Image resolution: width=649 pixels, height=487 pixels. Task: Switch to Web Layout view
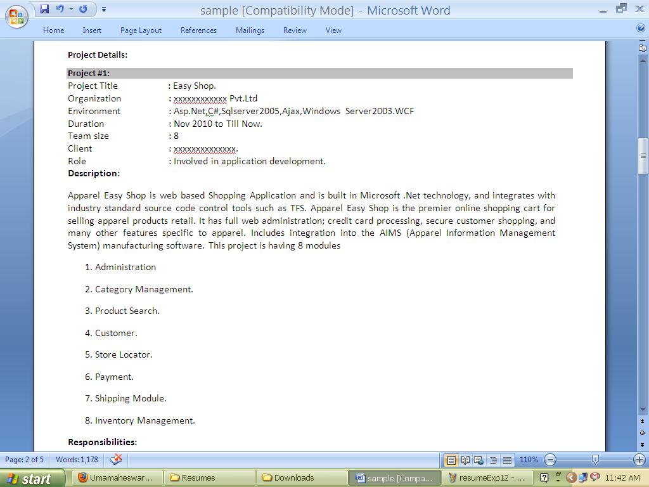[x=479, y=460]
